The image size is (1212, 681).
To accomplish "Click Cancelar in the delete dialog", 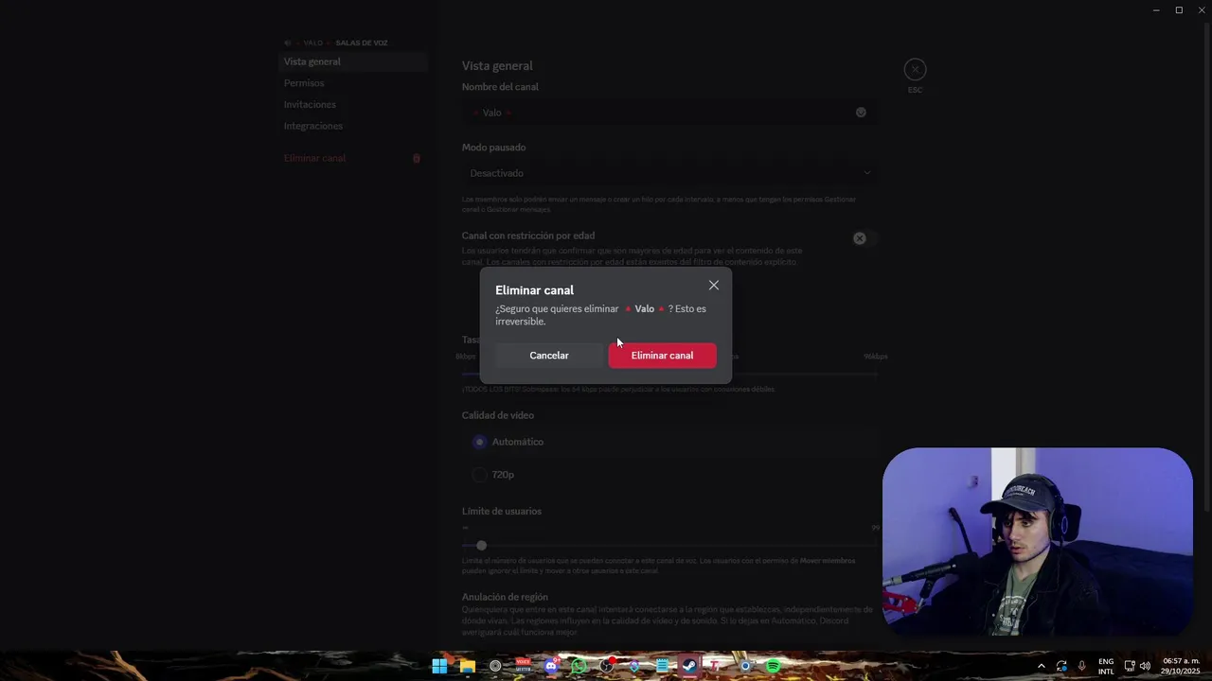I will click(x=549, y=356).
